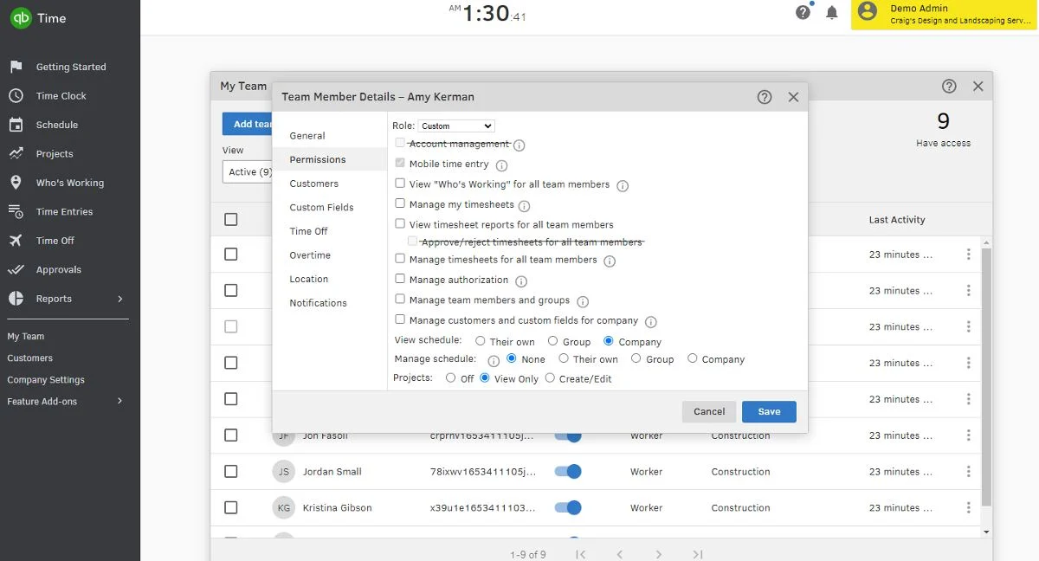Enable View Who's Working for all team members

point(400,184)
